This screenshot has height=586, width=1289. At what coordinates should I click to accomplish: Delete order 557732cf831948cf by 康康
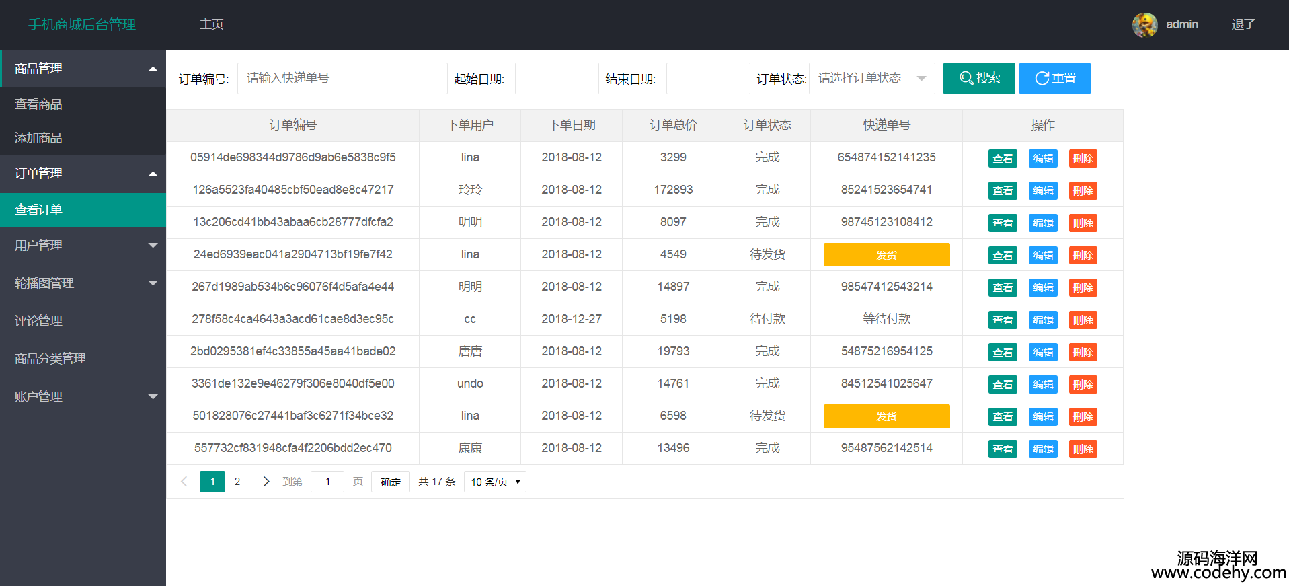click(1083, 449)
